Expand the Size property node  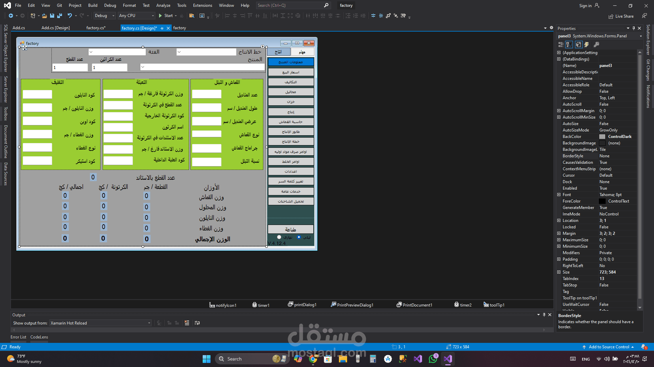pyautogui.click(x=559, y=272)
